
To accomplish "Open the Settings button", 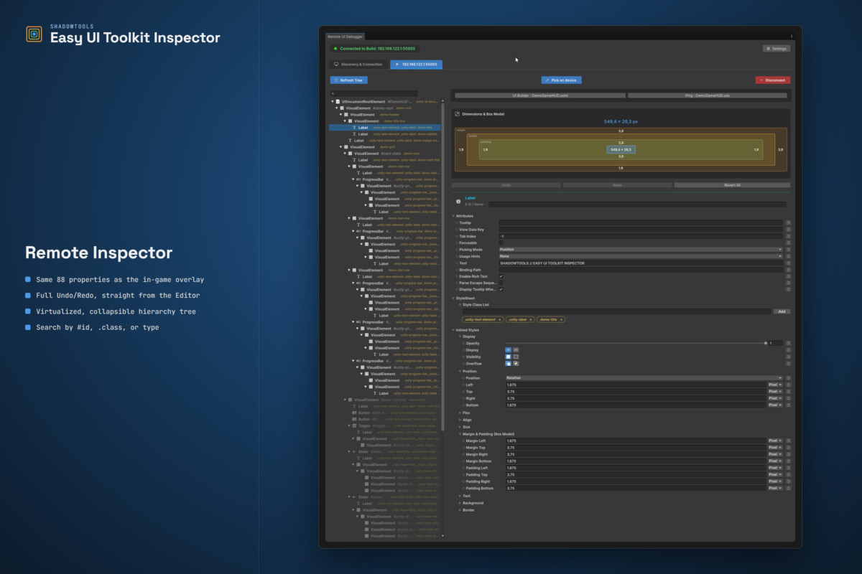I will click(777, 49).
